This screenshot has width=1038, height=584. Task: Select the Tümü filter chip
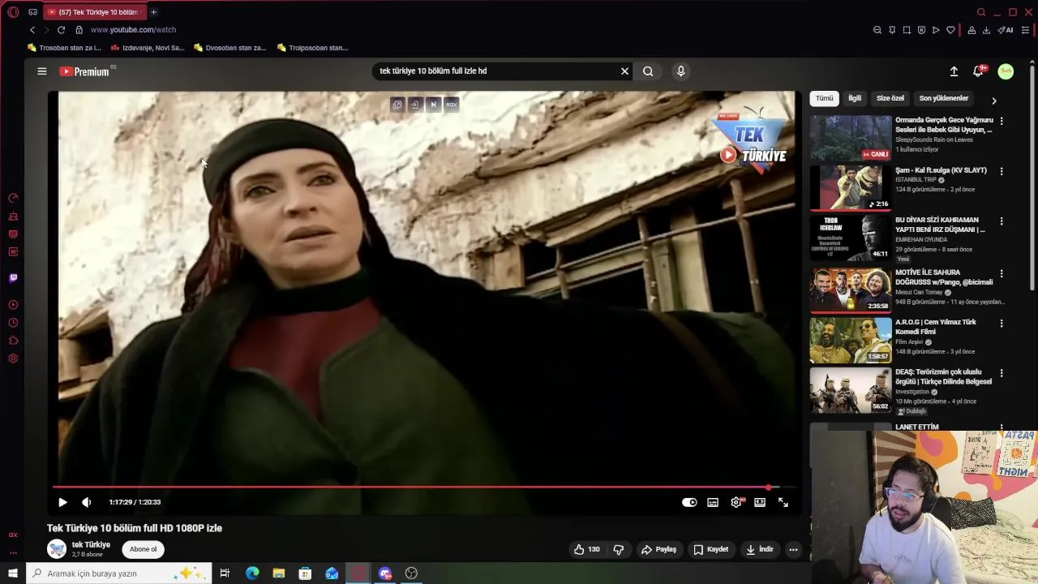[x=824, y=98]
